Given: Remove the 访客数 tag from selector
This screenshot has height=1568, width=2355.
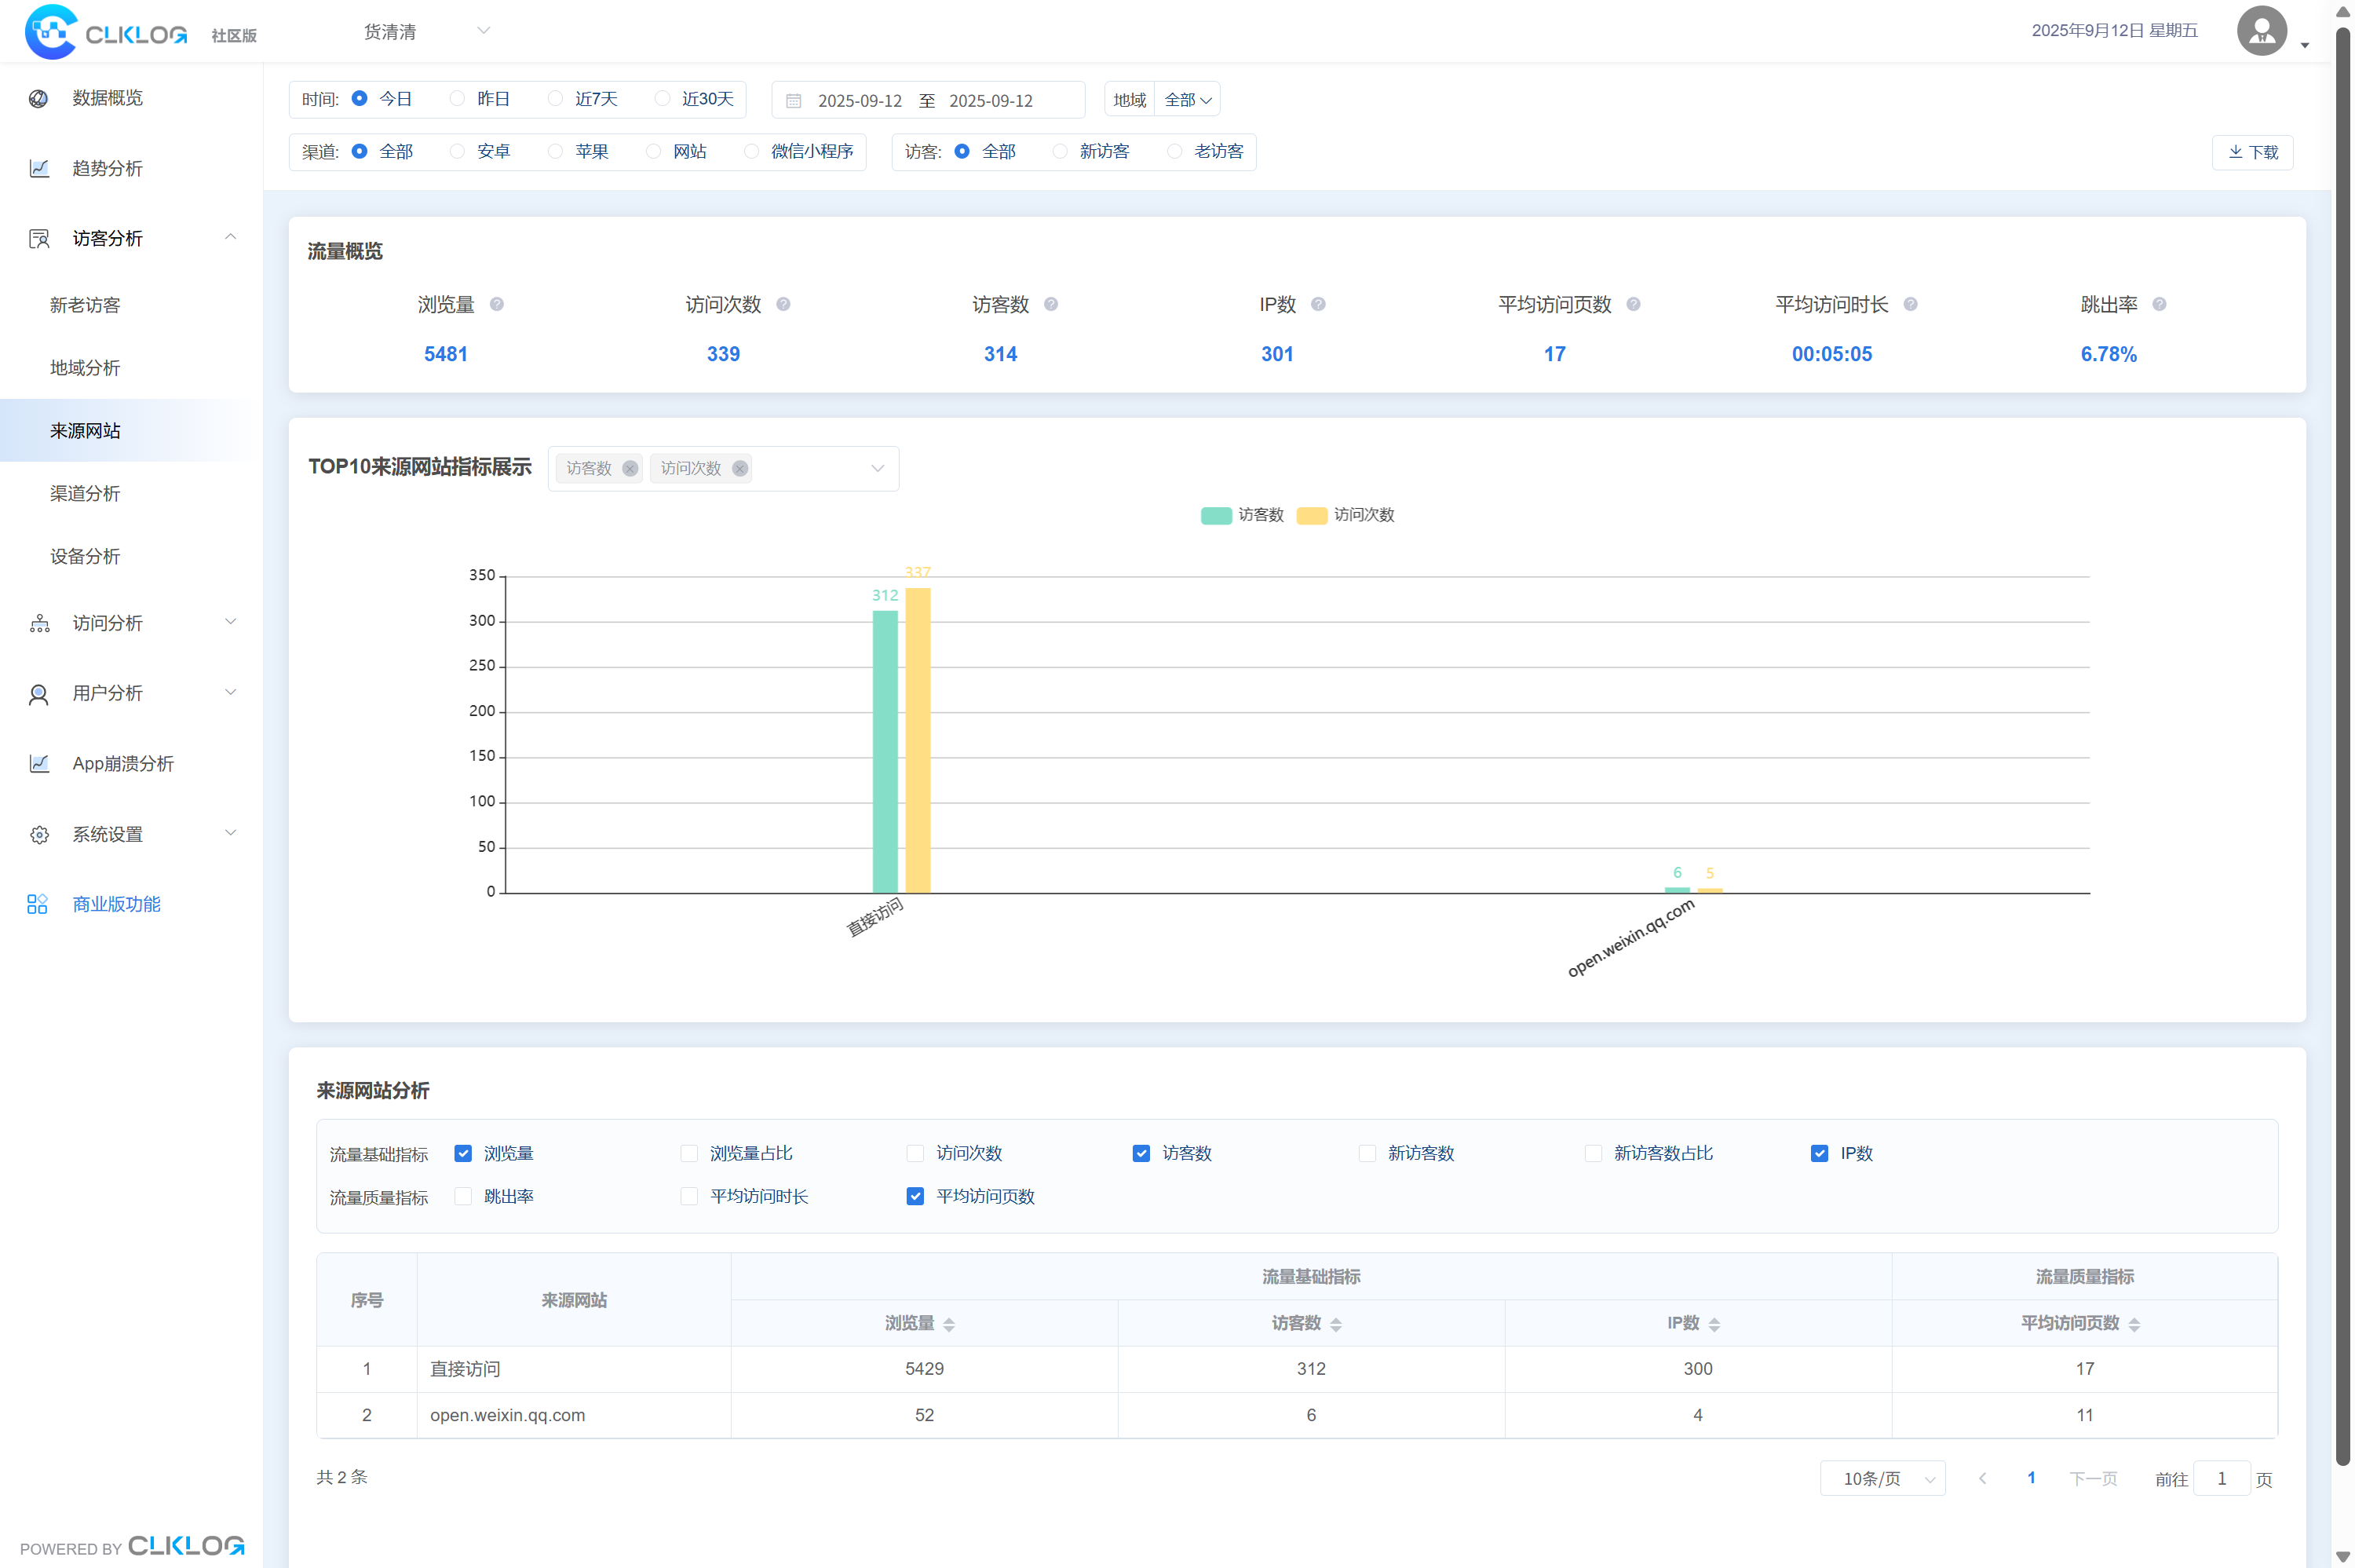Looking at the screenshot, I should coord(630,468).
